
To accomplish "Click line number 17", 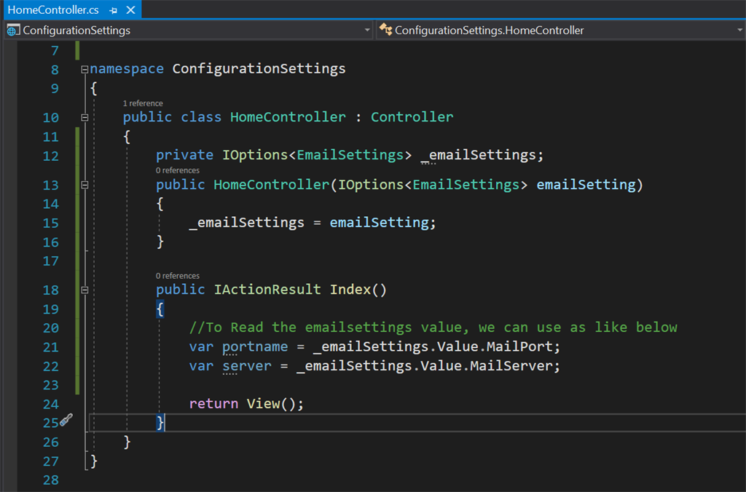I will (x=51, y=261).
